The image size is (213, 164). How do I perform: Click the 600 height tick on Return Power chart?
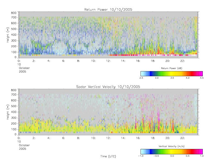point(13,23)
